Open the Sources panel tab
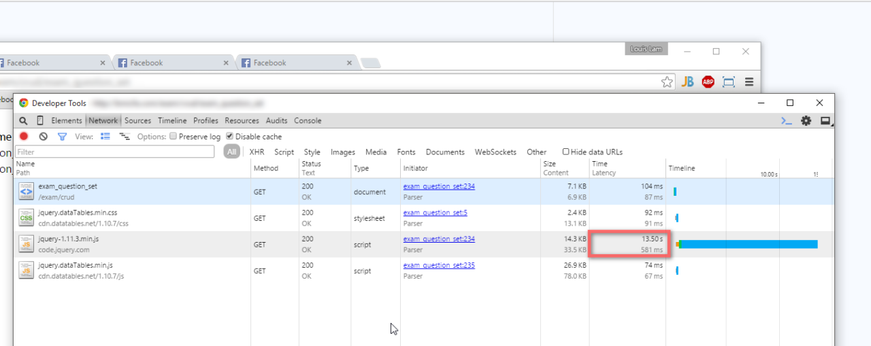The width and height of the screenshot is (871, 346). [x=137, y=121]
